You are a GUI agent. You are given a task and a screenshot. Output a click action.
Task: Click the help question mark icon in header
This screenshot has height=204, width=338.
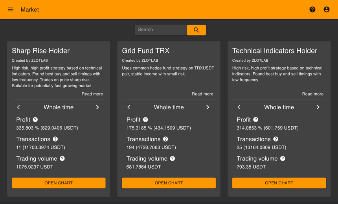point(312,9)
